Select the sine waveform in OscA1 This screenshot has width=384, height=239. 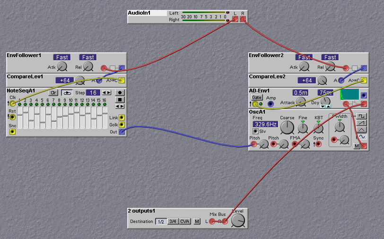click(362, 136)
